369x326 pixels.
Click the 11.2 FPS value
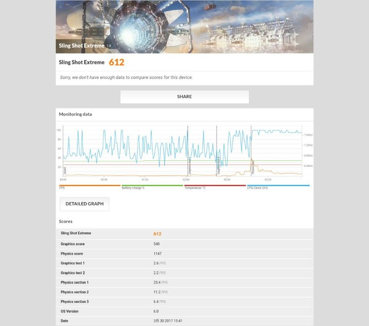(161, 292)
